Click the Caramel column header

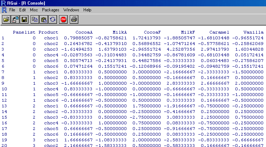click(x=219, y=32)
